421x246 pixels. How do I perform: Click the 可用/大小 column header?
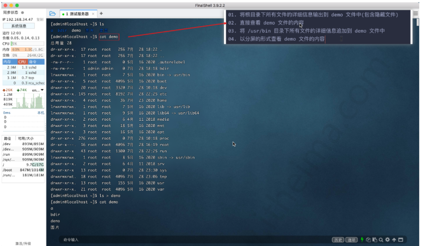26,138
